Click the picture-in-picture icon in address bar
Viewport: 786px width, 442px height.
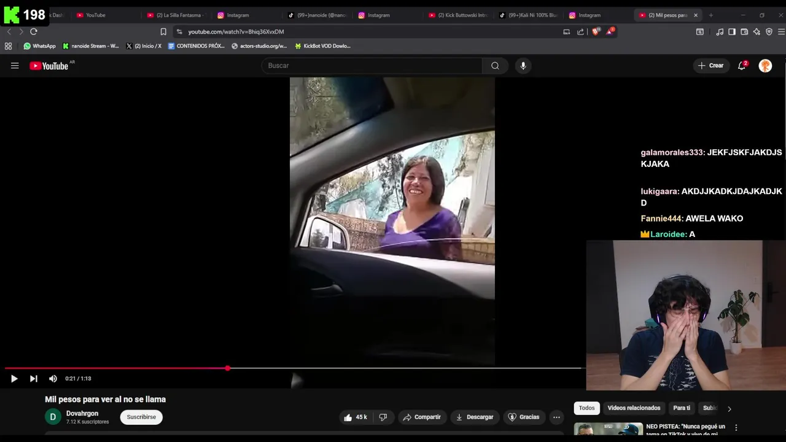(x=566, y=32)
